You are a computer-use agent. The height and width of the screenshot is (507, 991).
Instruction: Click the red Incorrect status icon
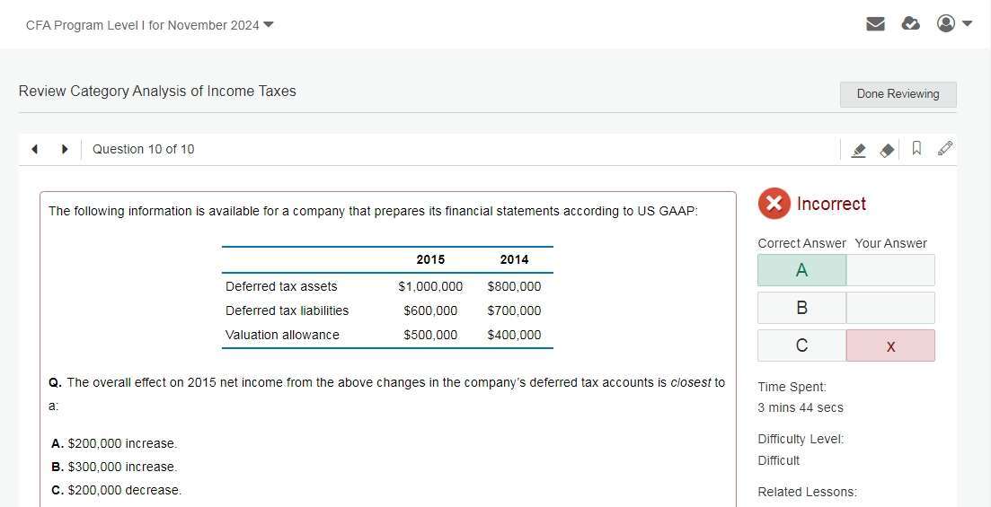(774, 204)
